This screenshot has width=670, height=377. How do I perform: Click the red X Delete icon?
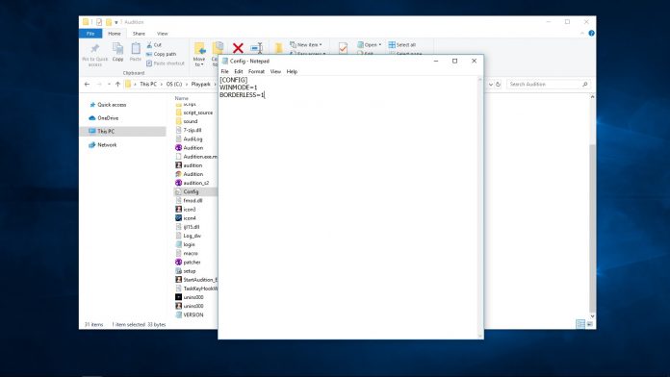point(238,48)
